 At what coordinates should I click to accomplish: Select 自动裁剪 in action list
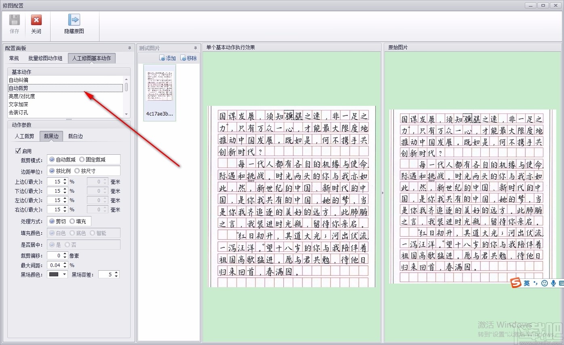(x=65, y=88)
